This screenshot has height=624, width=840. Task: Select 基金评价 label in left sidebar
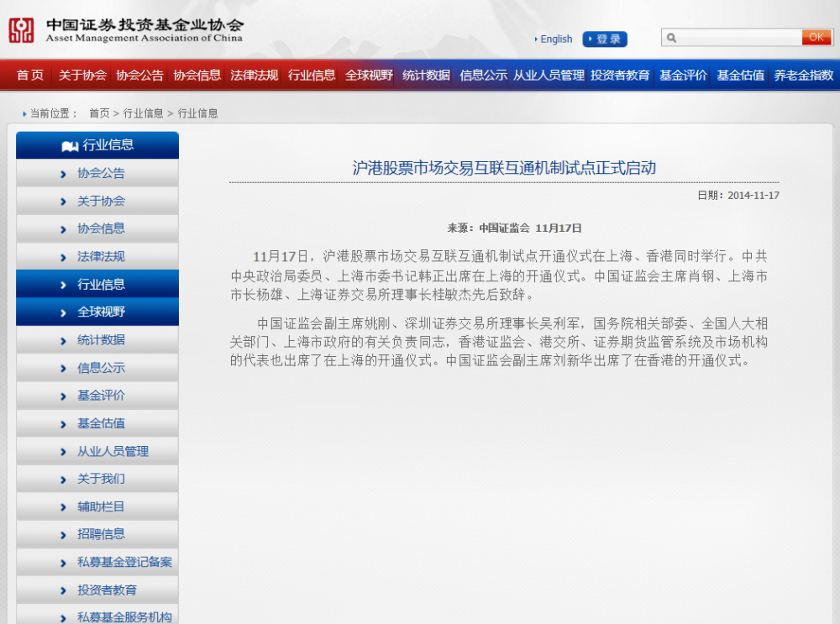click(x=101, y=396)
